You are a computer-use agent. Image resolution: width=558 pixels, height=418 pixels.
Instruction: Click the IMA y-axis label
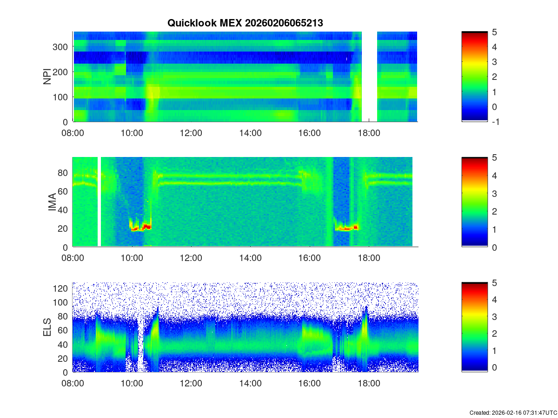click(x=52, y=202)
